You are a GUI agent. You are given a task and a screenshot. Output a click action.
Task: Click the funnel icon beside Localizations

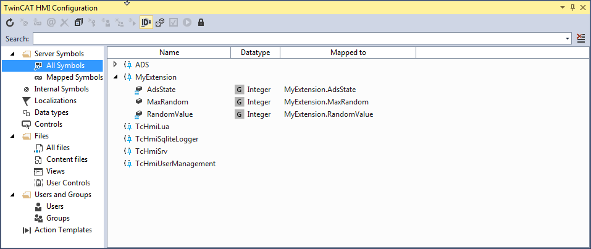[26, 101]
